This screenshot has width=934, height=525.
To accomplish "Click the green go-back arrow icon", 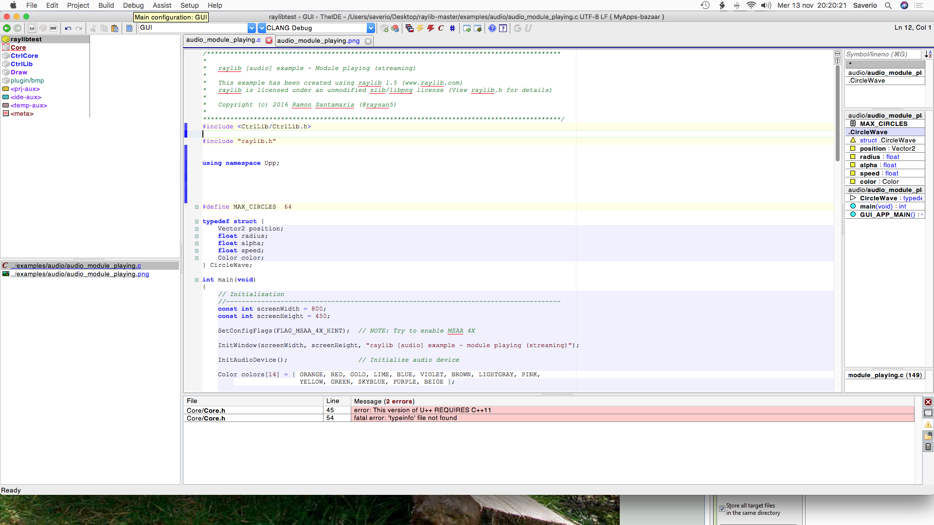I will [x=7, y=28].
